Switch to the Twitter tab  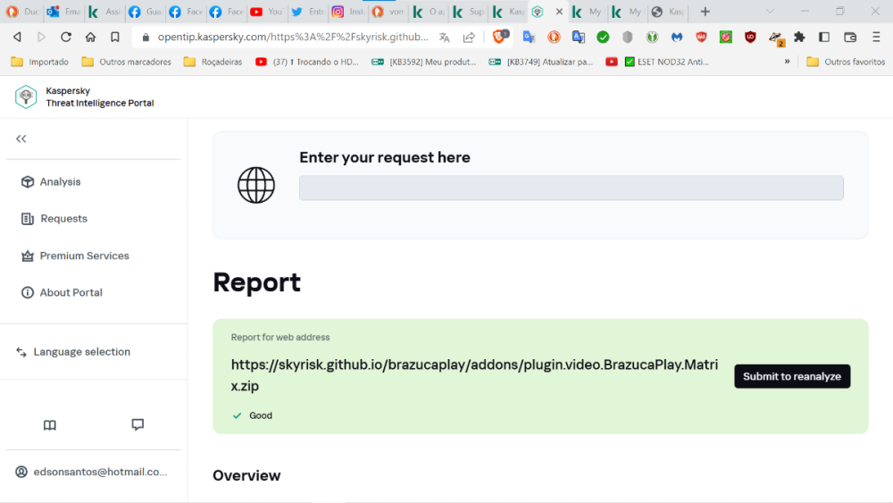pos(307,12)
